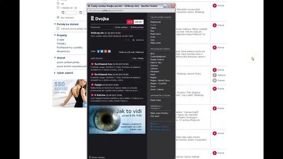283x159 pixels.
Task: Select D-dur station
Action: click(x=153, y=37)
